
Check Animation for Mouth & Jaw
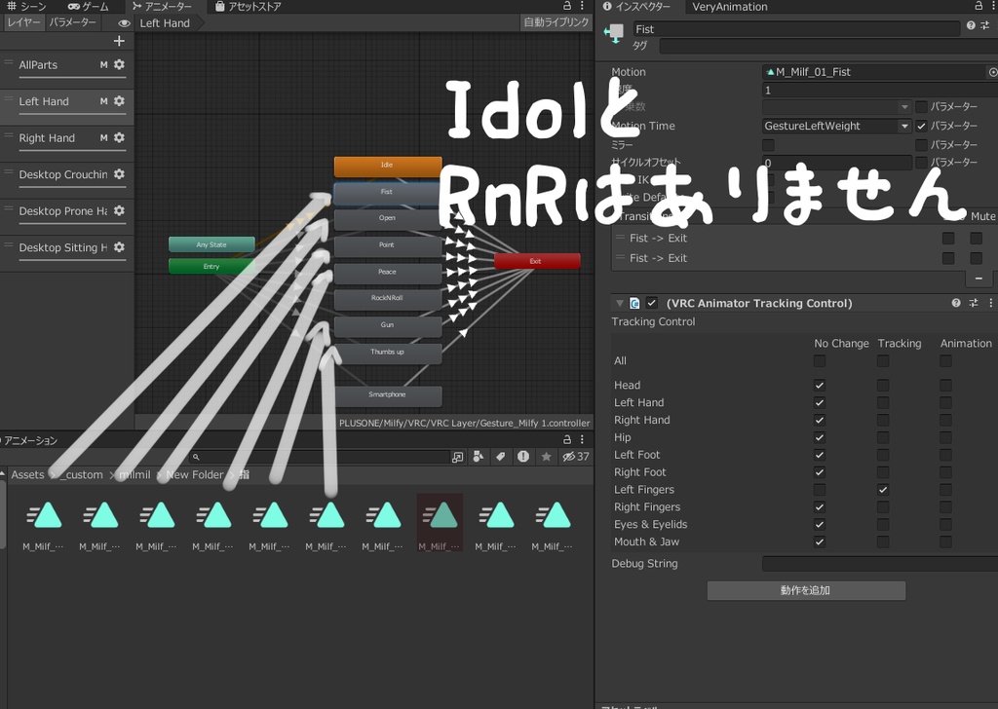[x=945, y=541]
